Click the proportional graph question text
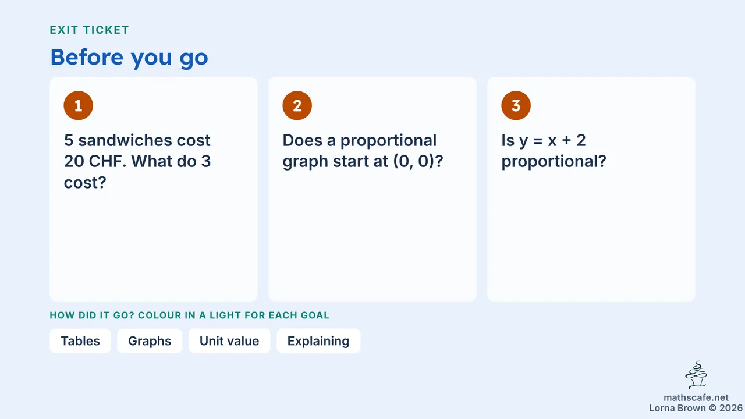 pos(363,151)
